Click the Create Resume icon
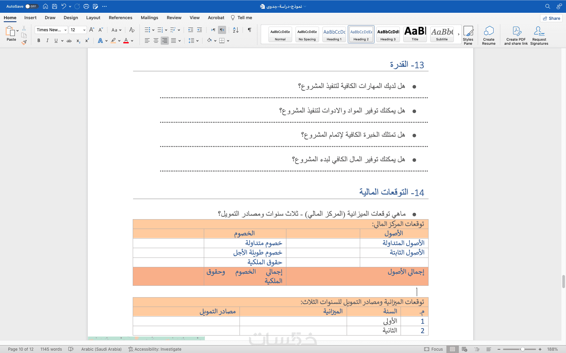Screen dimensions: 566x353 point(489,35)
